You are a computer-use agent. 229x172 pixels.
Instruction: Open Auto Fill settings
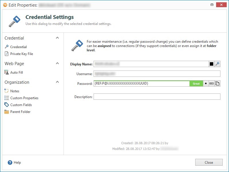click(16, 73)
